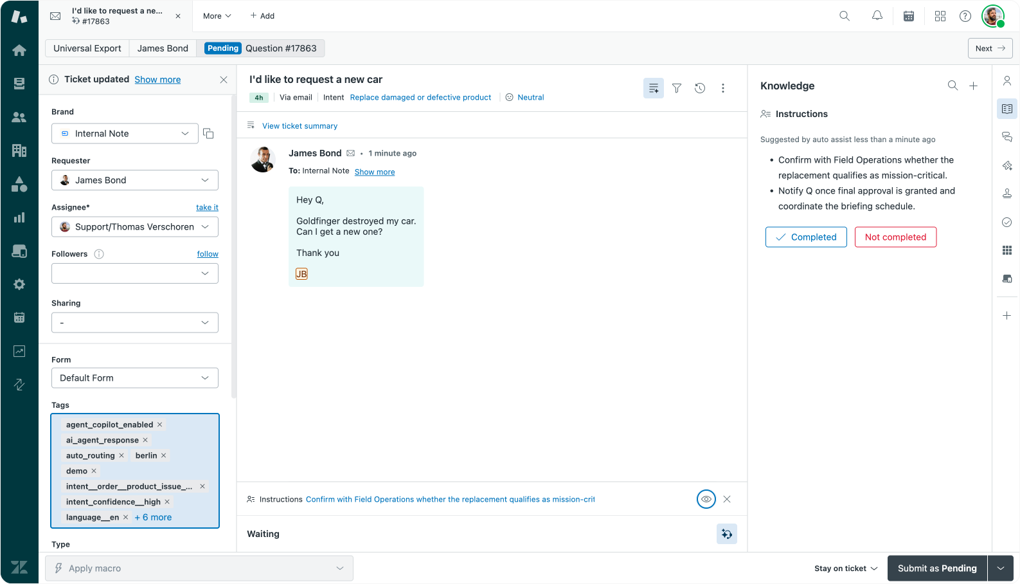The height and width of the screenshot is (584, 1020).
Task: Select Pending Question #17863 tab
Action: (x=261, y=48)
